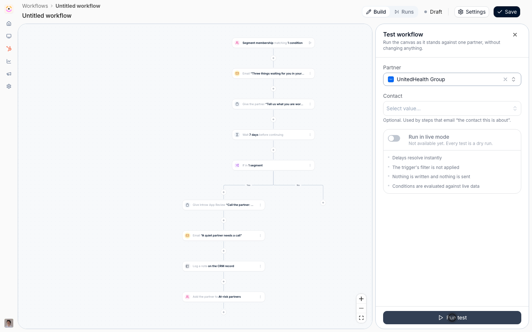Image resolution: width=532 pixels, height=332 pixels.
Task: Add a step on the No branch
Action: [x=323, y=203]
